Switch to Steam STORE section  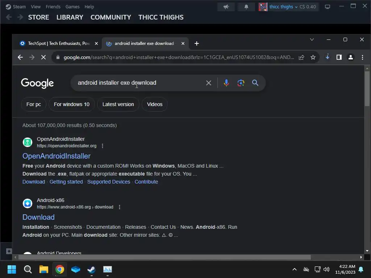pyautogui.click(x=38, y=17)
